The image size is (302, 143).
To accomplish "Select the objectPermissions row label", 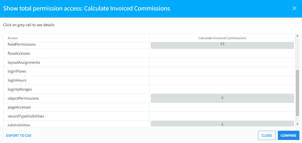I will coord(23,99).
